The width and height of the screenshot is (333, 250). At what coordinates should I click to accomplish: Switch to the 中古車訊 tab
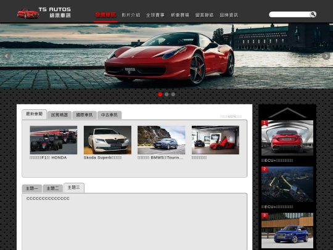109,115
